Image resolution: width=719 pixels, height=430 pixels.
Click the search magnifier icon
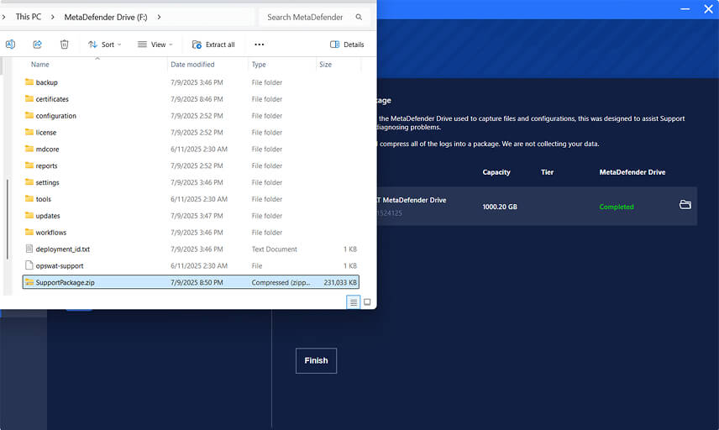point(359,17)
